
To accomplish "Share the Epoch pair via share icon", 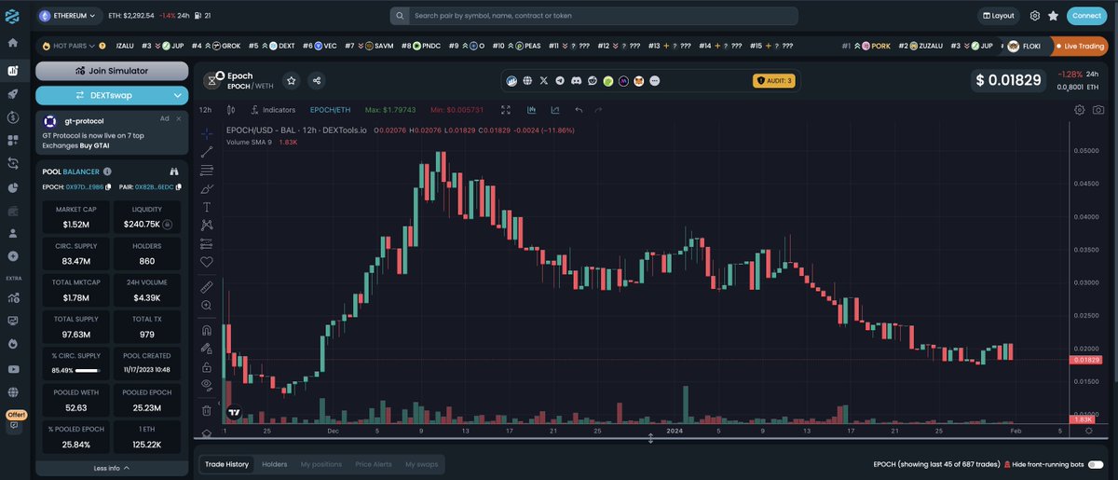I will (x=317, y=81).
